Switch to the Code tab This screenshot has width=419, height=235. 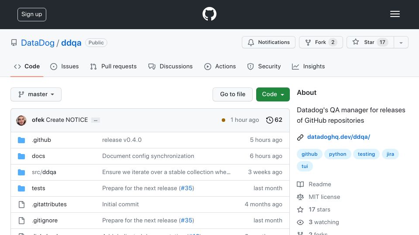point(27,66)
